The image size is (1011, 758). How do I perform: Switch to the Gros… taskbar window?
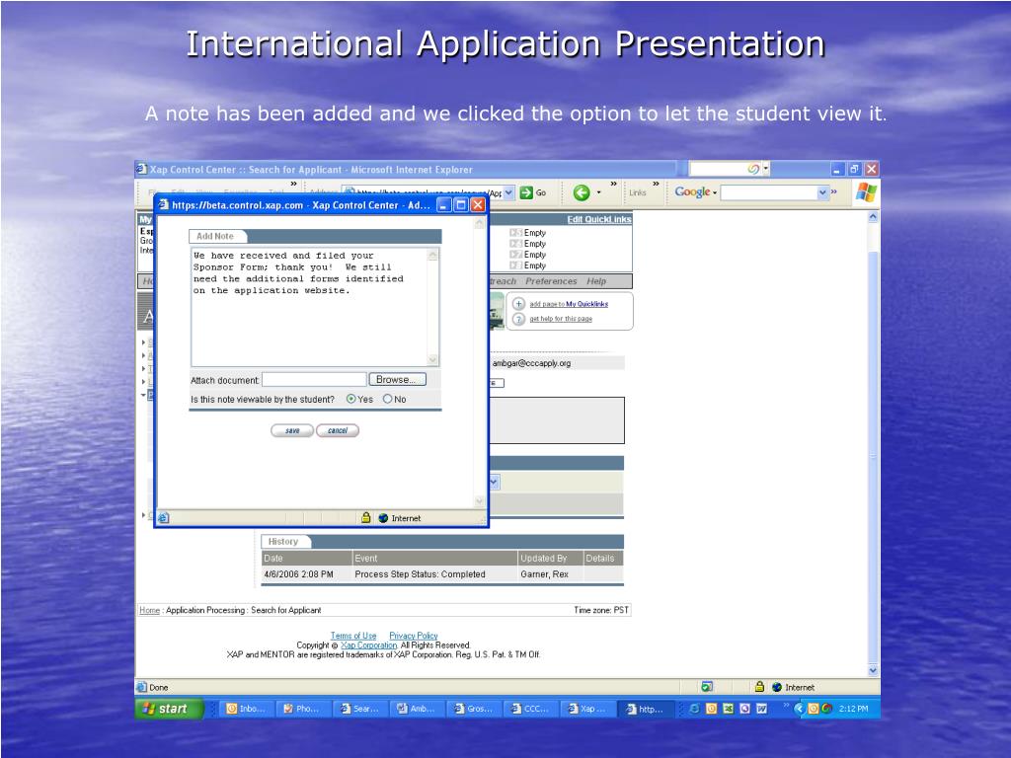475,709
